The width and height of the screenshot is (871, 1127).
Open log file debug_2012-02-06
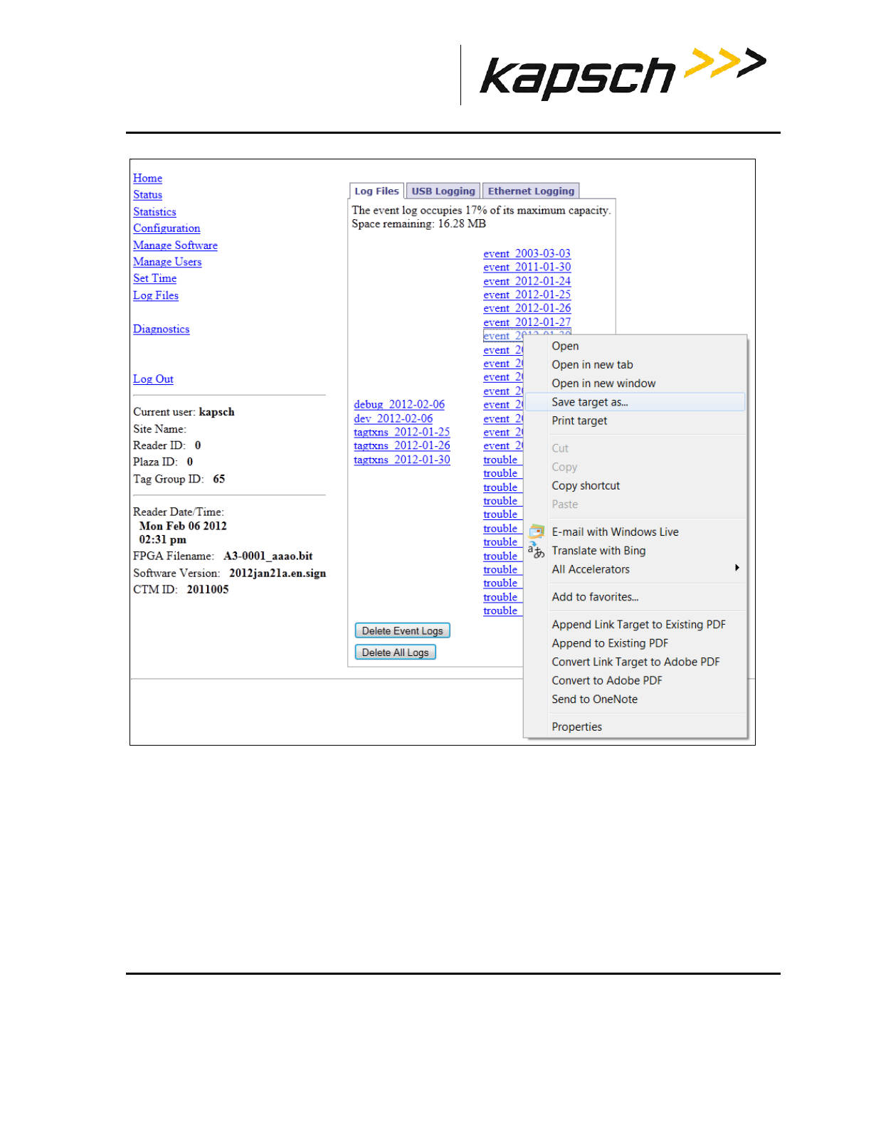399,404
